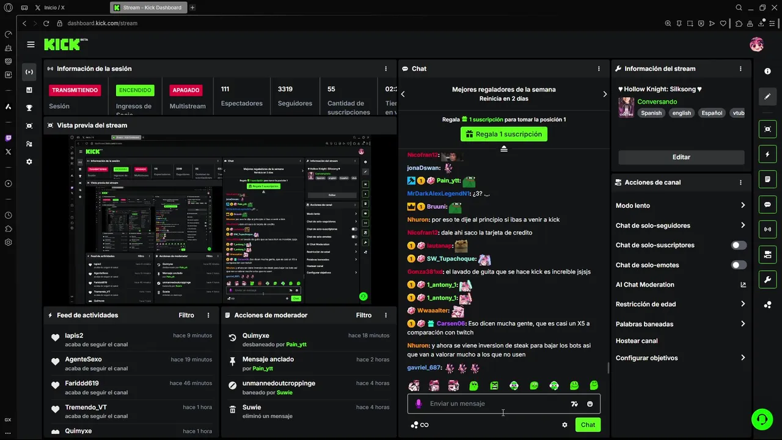
Task: Click the speech bubble chat widget icon
Action: click(x=768, y=205)
